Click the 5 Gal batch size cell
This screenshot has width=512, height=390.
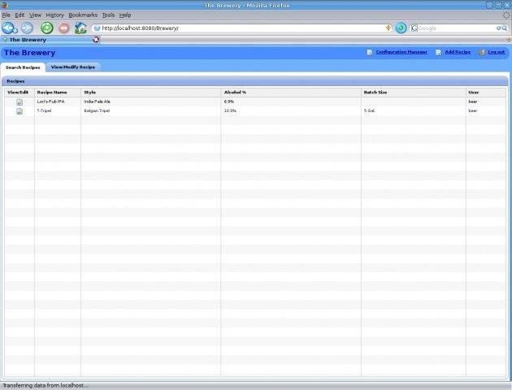[x=369, y=111]
